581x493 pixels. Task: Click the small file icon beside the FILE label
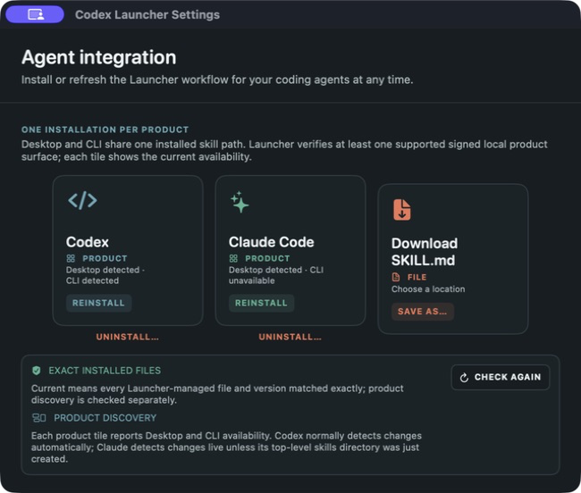click(396, 277)
